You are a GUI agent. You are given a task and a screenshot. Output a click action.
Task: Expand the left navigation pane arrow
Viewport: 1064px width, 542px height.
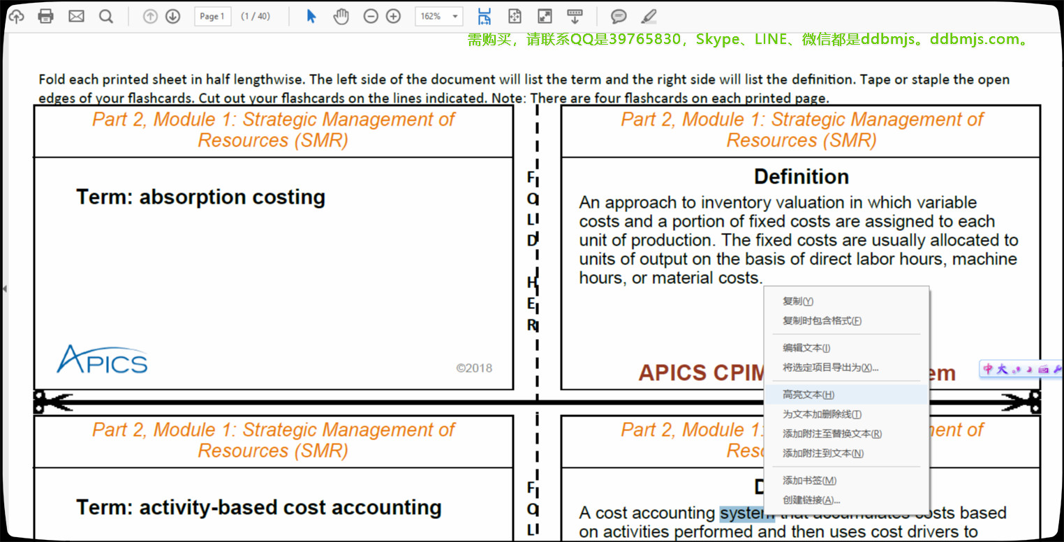point(3,288)
